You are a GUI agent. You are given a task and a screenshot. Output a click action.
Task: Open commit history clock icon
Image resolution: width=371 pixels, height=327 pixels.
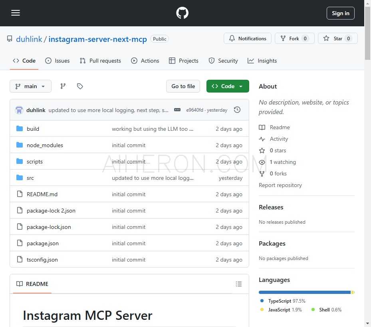(x=237, y=110)
